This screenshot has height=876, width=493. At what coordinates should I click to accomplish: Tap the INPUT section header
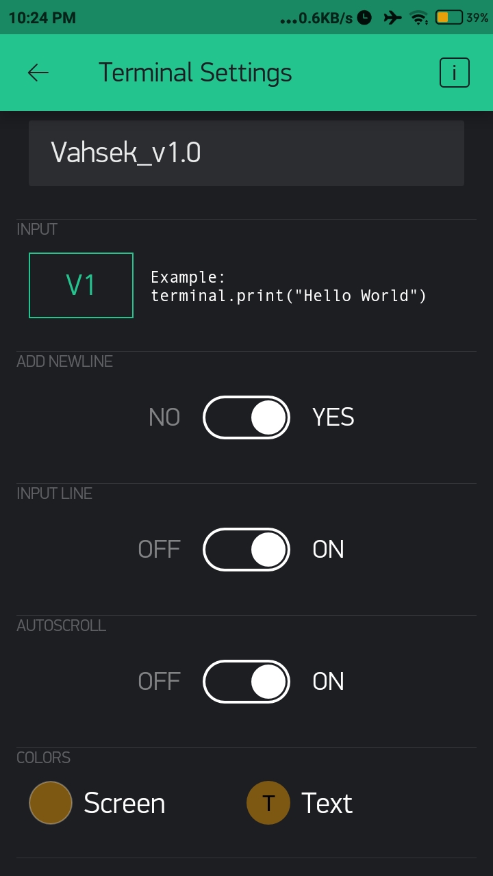click(x=36, y=229)
